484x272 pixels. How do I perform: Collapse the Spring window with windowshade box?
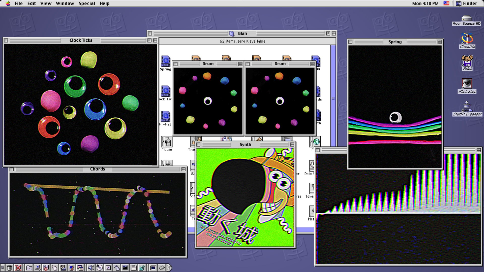[439, 42]
